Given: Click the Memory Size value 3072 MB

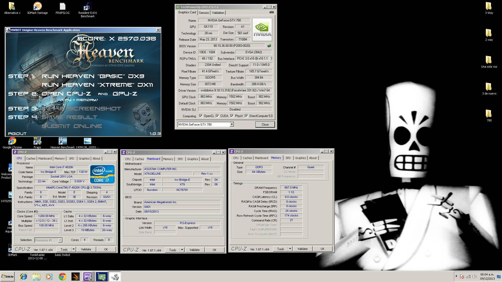Looking at the screenshot, I should coord(210,84).
